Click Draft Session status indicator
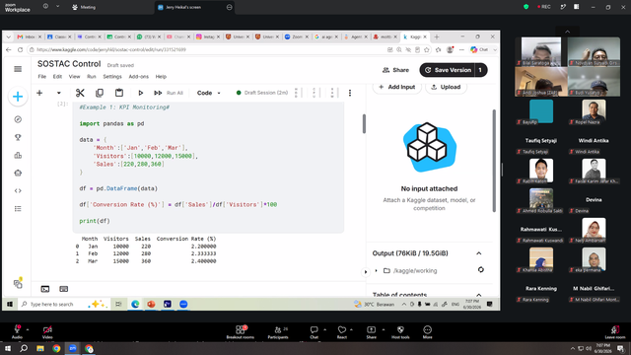 tap(262, 93)
